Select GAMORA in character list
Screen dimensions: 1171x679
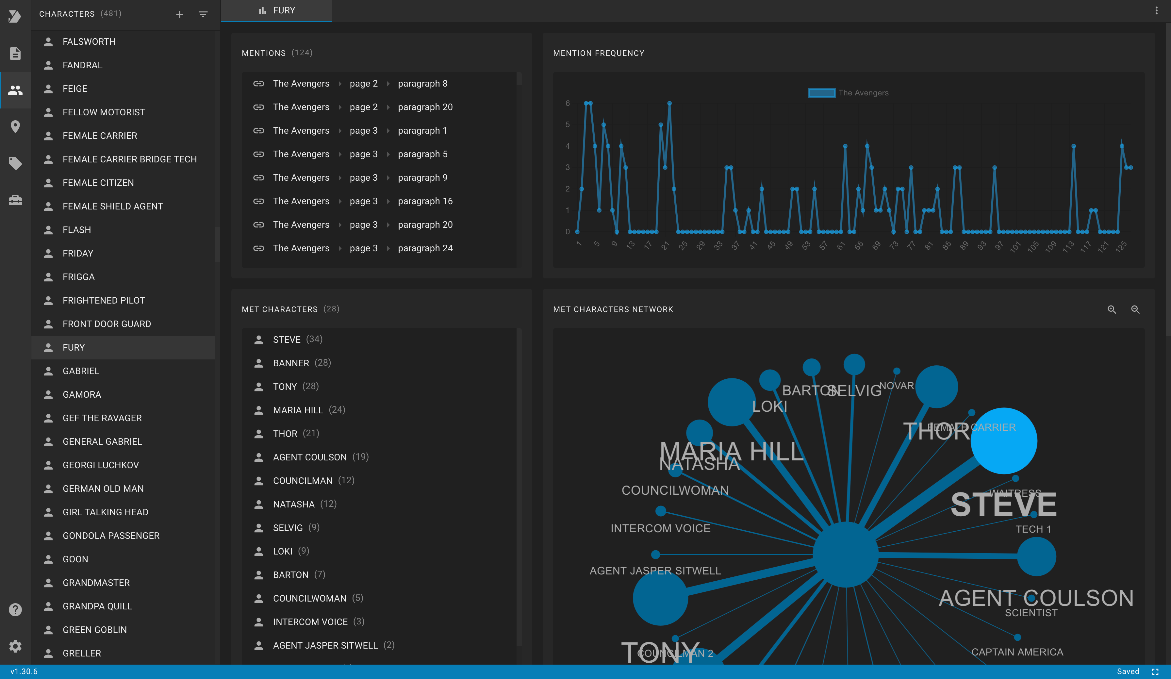coord(123,395)
